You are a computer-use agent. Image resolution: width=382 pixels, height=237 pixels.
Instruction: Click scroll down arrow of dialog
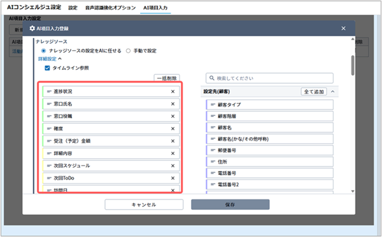pyautogui.click(x=353, y=191)
